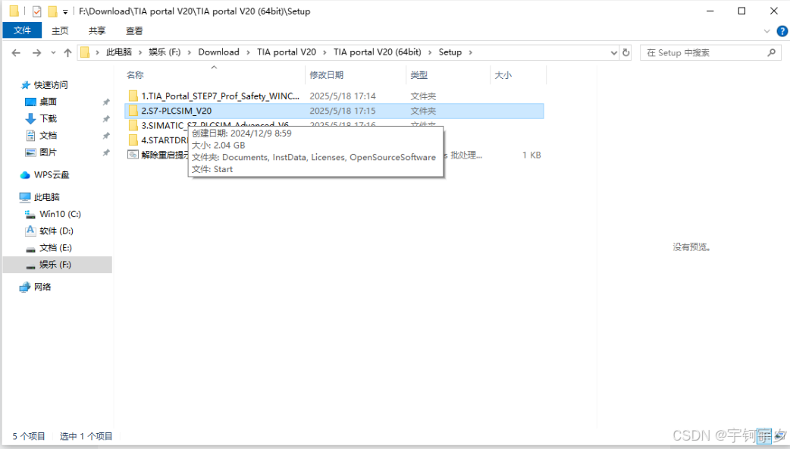This screenshot has height=449, width=790.
Task: Click Download in the address breadcrumb
Action: [218, 52]
